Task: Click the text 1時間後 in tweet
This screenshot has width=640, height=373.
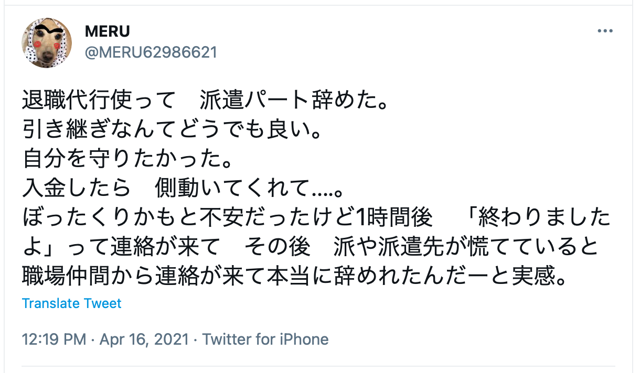Action: click(394, 217)
